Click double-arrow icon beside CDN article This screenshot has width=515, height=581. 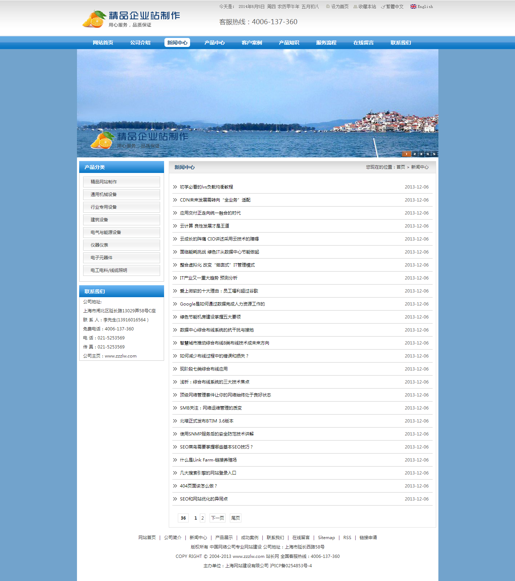pyautogui.click(x=175, y=200)
